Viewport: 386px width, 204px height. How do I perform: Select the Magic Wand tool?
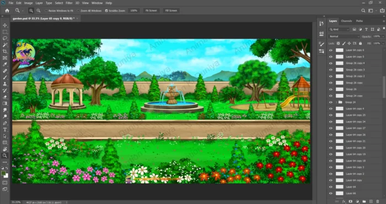tap(4, 45)
